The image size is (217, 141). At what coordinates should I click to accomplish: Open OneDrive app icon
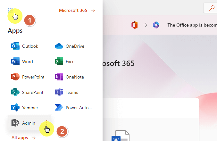[59, 46]
